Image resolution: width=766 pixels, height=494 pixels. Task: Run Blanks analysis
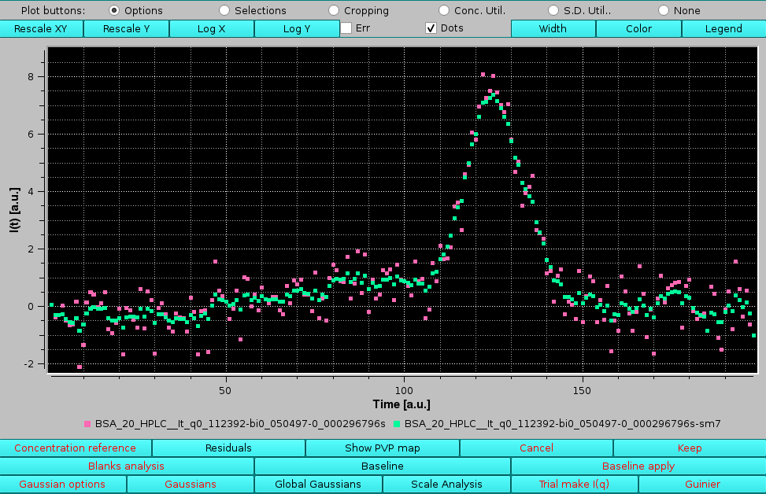point(126,466)
